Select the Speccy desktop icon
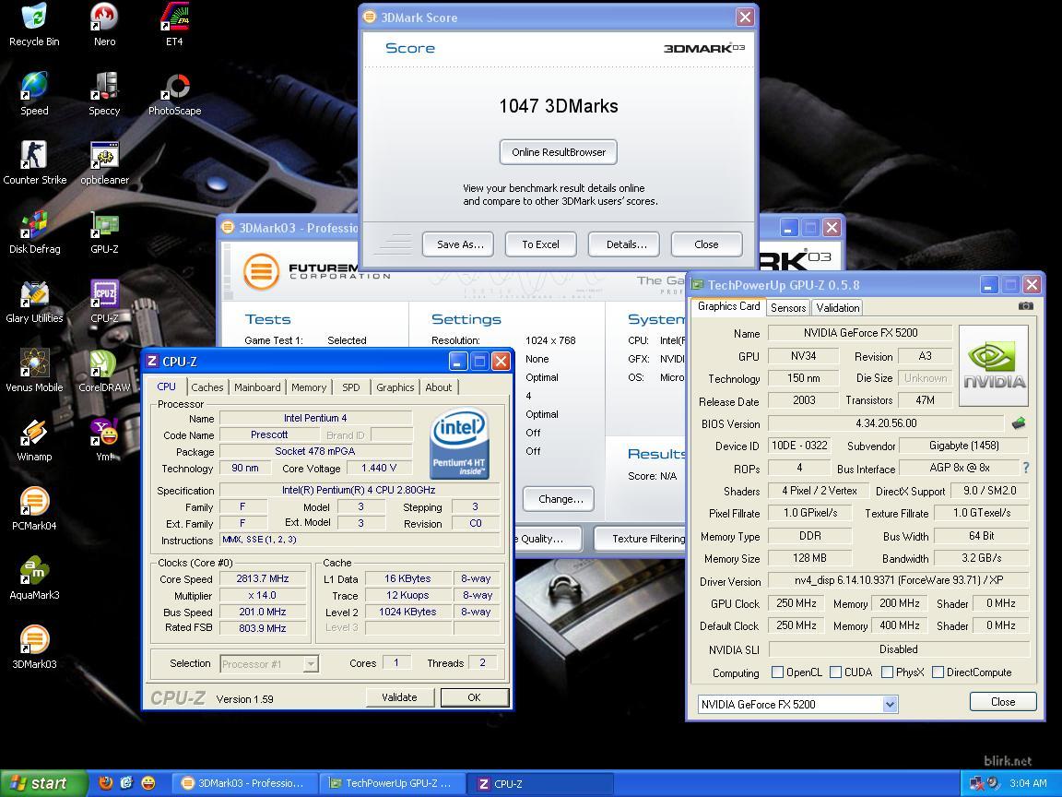 (104, 94)
